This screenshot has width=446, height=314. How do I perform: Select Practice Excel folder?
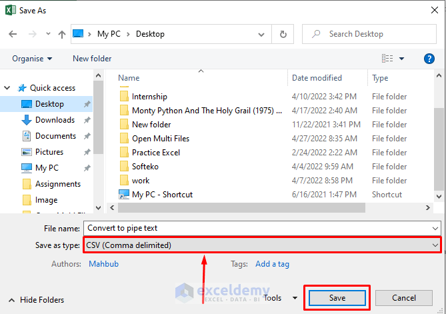click(156, 153)
